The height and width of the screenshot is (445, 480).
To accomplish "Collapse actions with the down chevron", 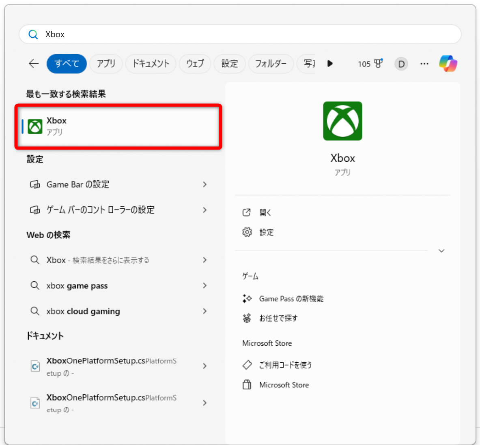I will tap(441, 251).
